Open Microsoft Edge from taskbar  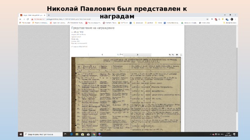[71, 134]
